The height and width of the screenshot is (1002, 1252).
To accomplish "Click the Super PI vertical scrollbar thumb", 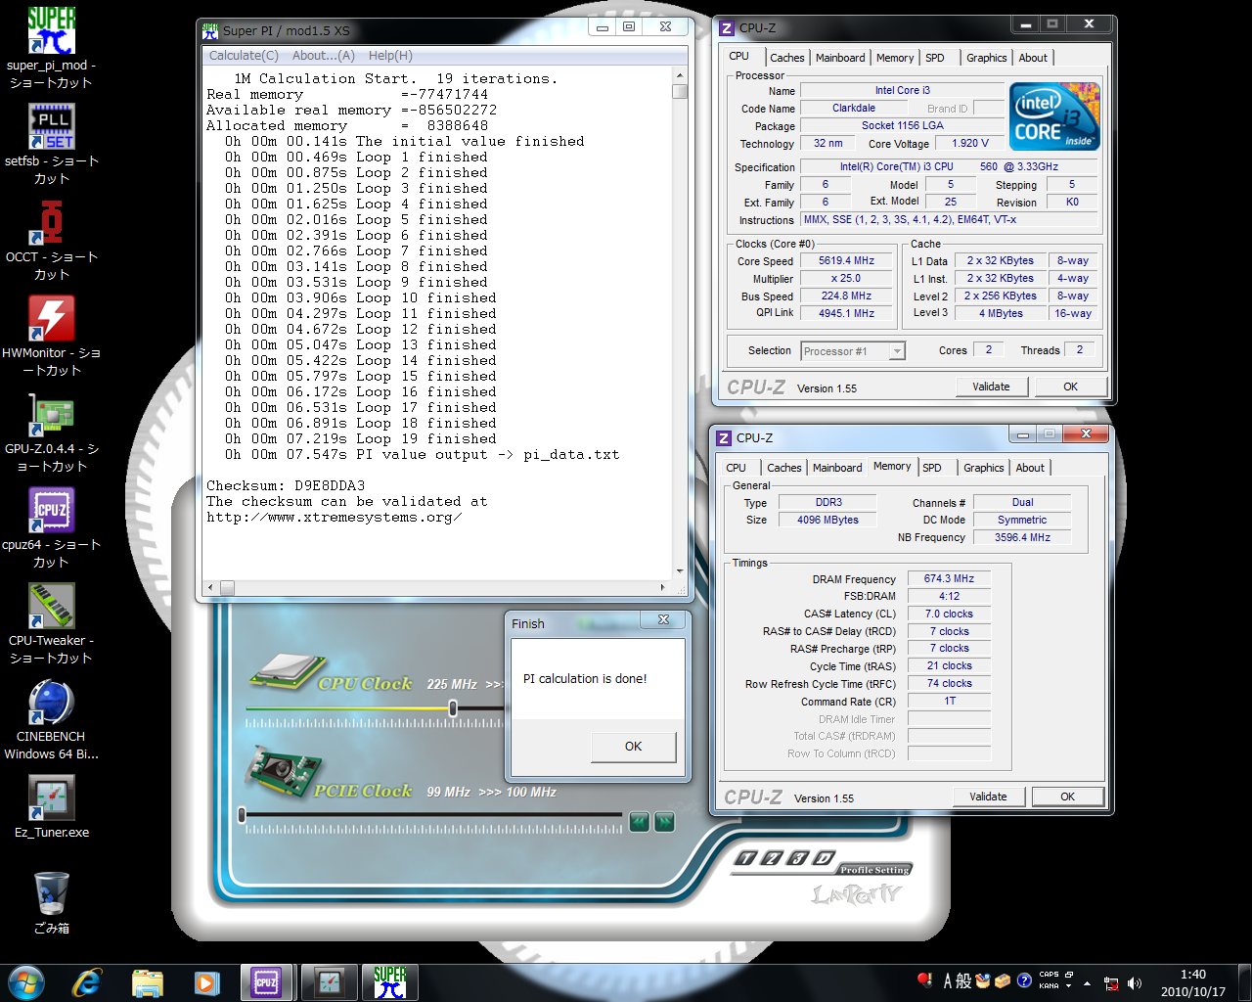I will point(680,92).
